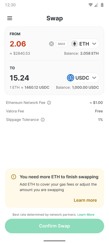Image resolution: width=109 pixels, height=243 pixels.
Task: Clear the FROM amount with the X icon
Action: 51,44
